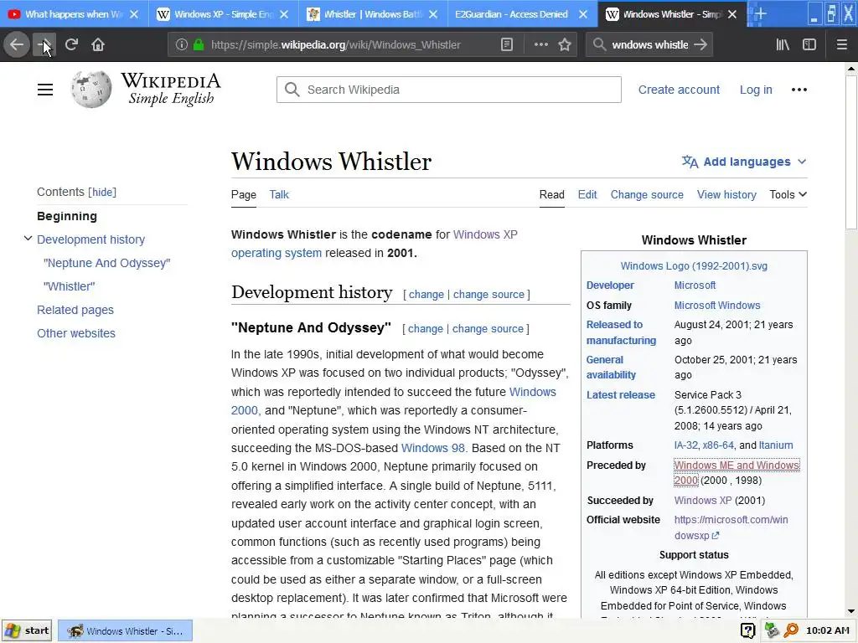Open the Tools dropdown menu
The height and width of the screenshot is (643, 858).
[x=788, y=194]
